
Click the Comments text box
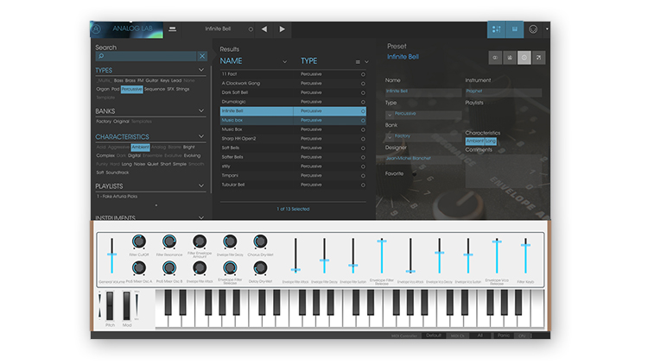pos(504,172)
